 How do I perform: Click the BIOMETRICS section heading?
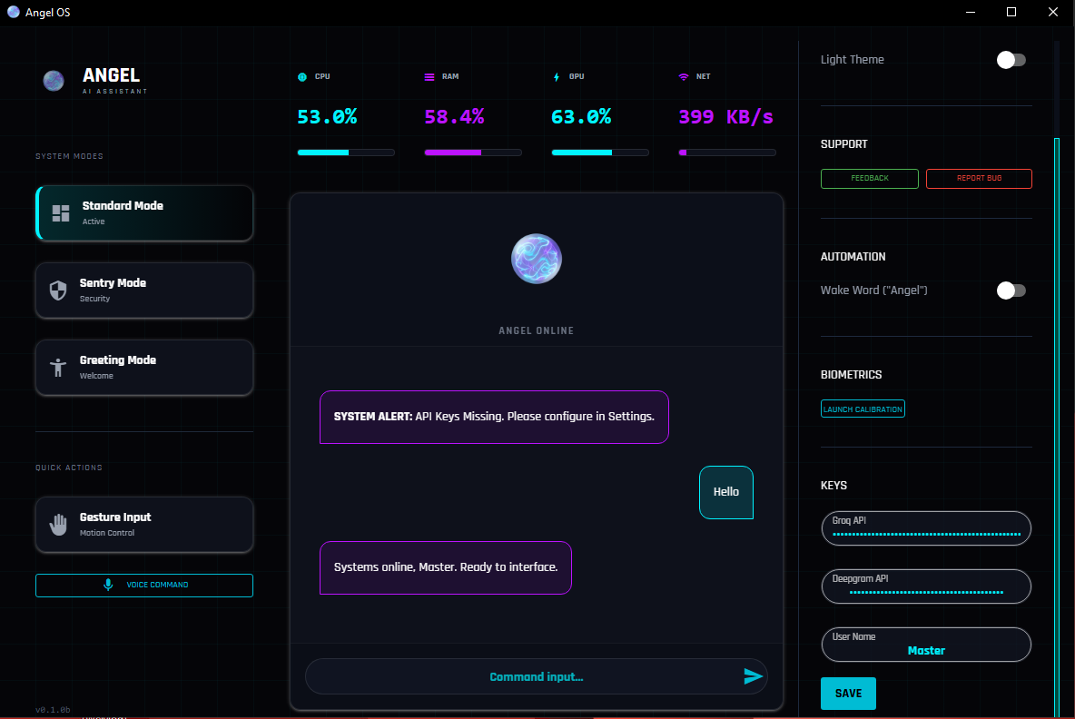851,375
